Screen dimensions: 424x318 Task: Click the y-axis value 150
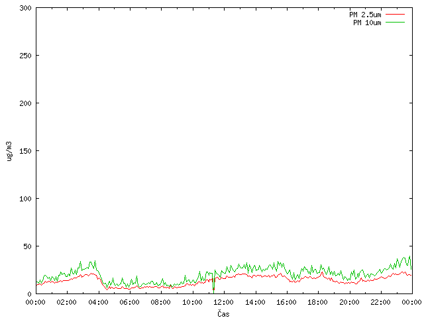click(x=25, y=151)
